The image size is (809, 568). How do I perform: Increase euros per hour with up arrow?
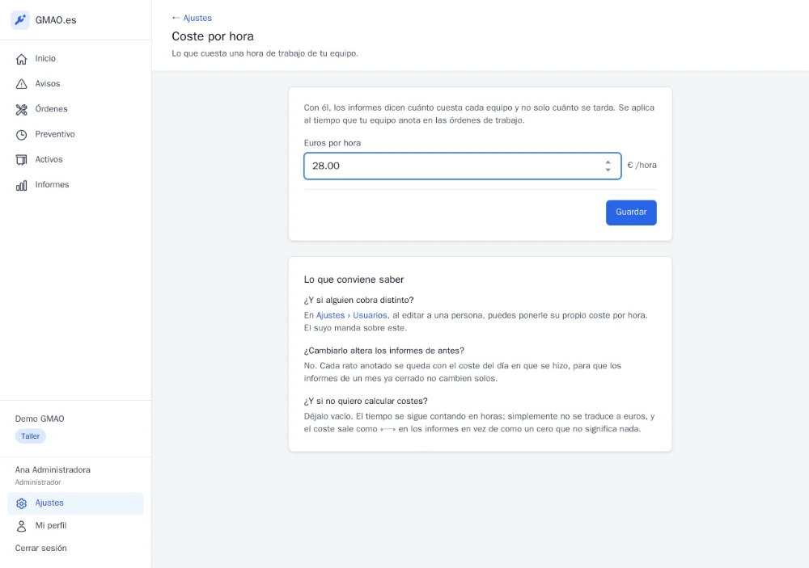pyautogui.click(x=608, y=162)
